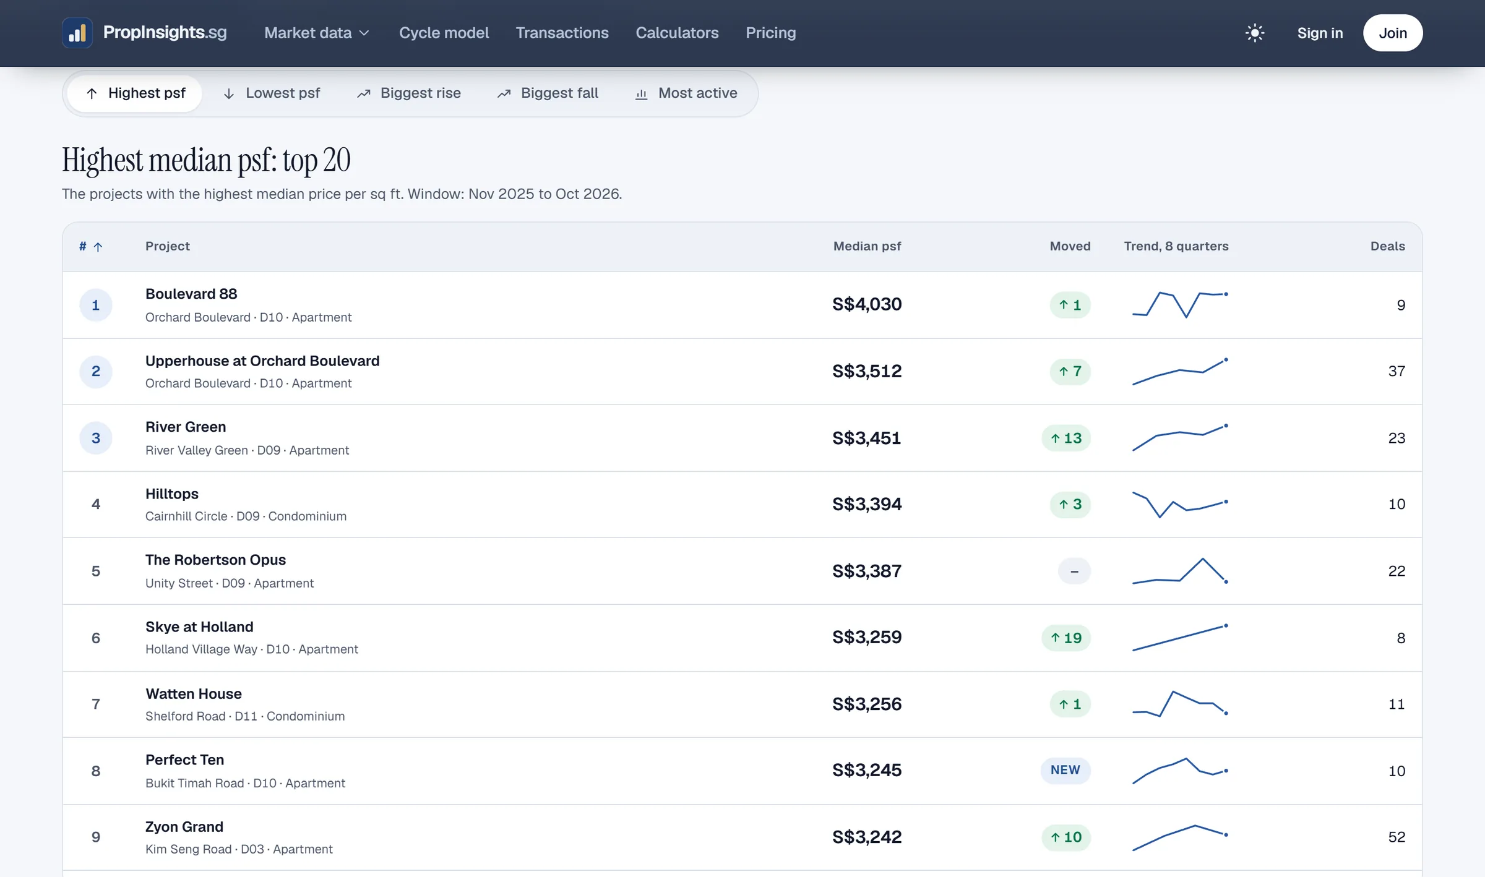Open the Pricing page
The height and width of the screenshot is (877, 1485).
pos(770,33)
